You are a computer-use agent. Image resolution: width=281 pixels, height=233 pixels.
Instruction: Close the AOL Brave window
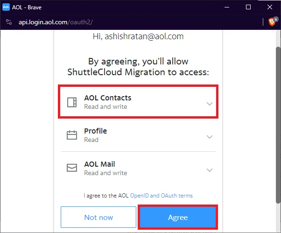tap(270, 7)
